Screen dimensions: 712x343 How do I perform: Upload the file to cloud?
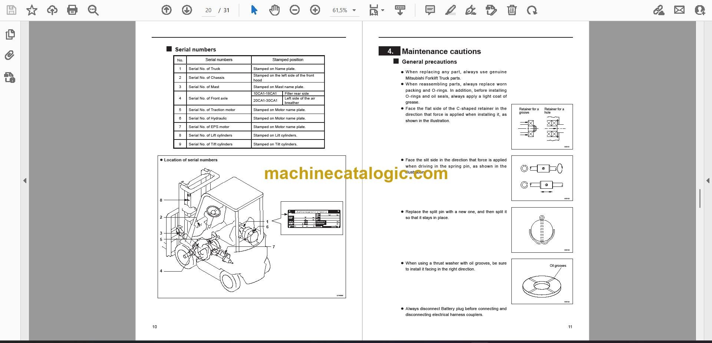pyautogui.click(x=52, y=10)
